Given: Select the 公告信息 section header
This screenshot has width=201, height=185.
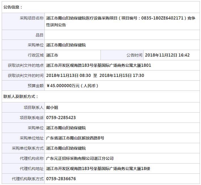Looking at the screenshot, I should (x=13, y=7).
